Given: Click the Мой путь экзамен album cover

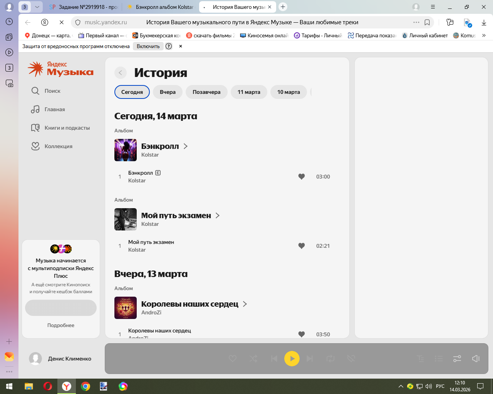Looking at the screenshot, I should click(x=126, y=219).
